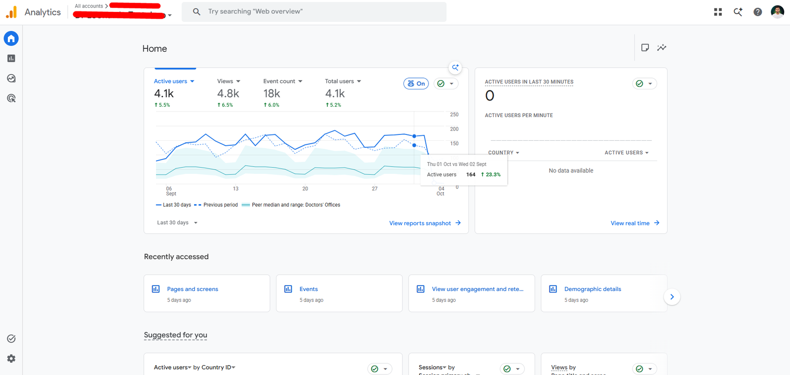This screenshot has width=790, height=375.
Task: Open View user engagement and retention card
Action: point(472,293)
